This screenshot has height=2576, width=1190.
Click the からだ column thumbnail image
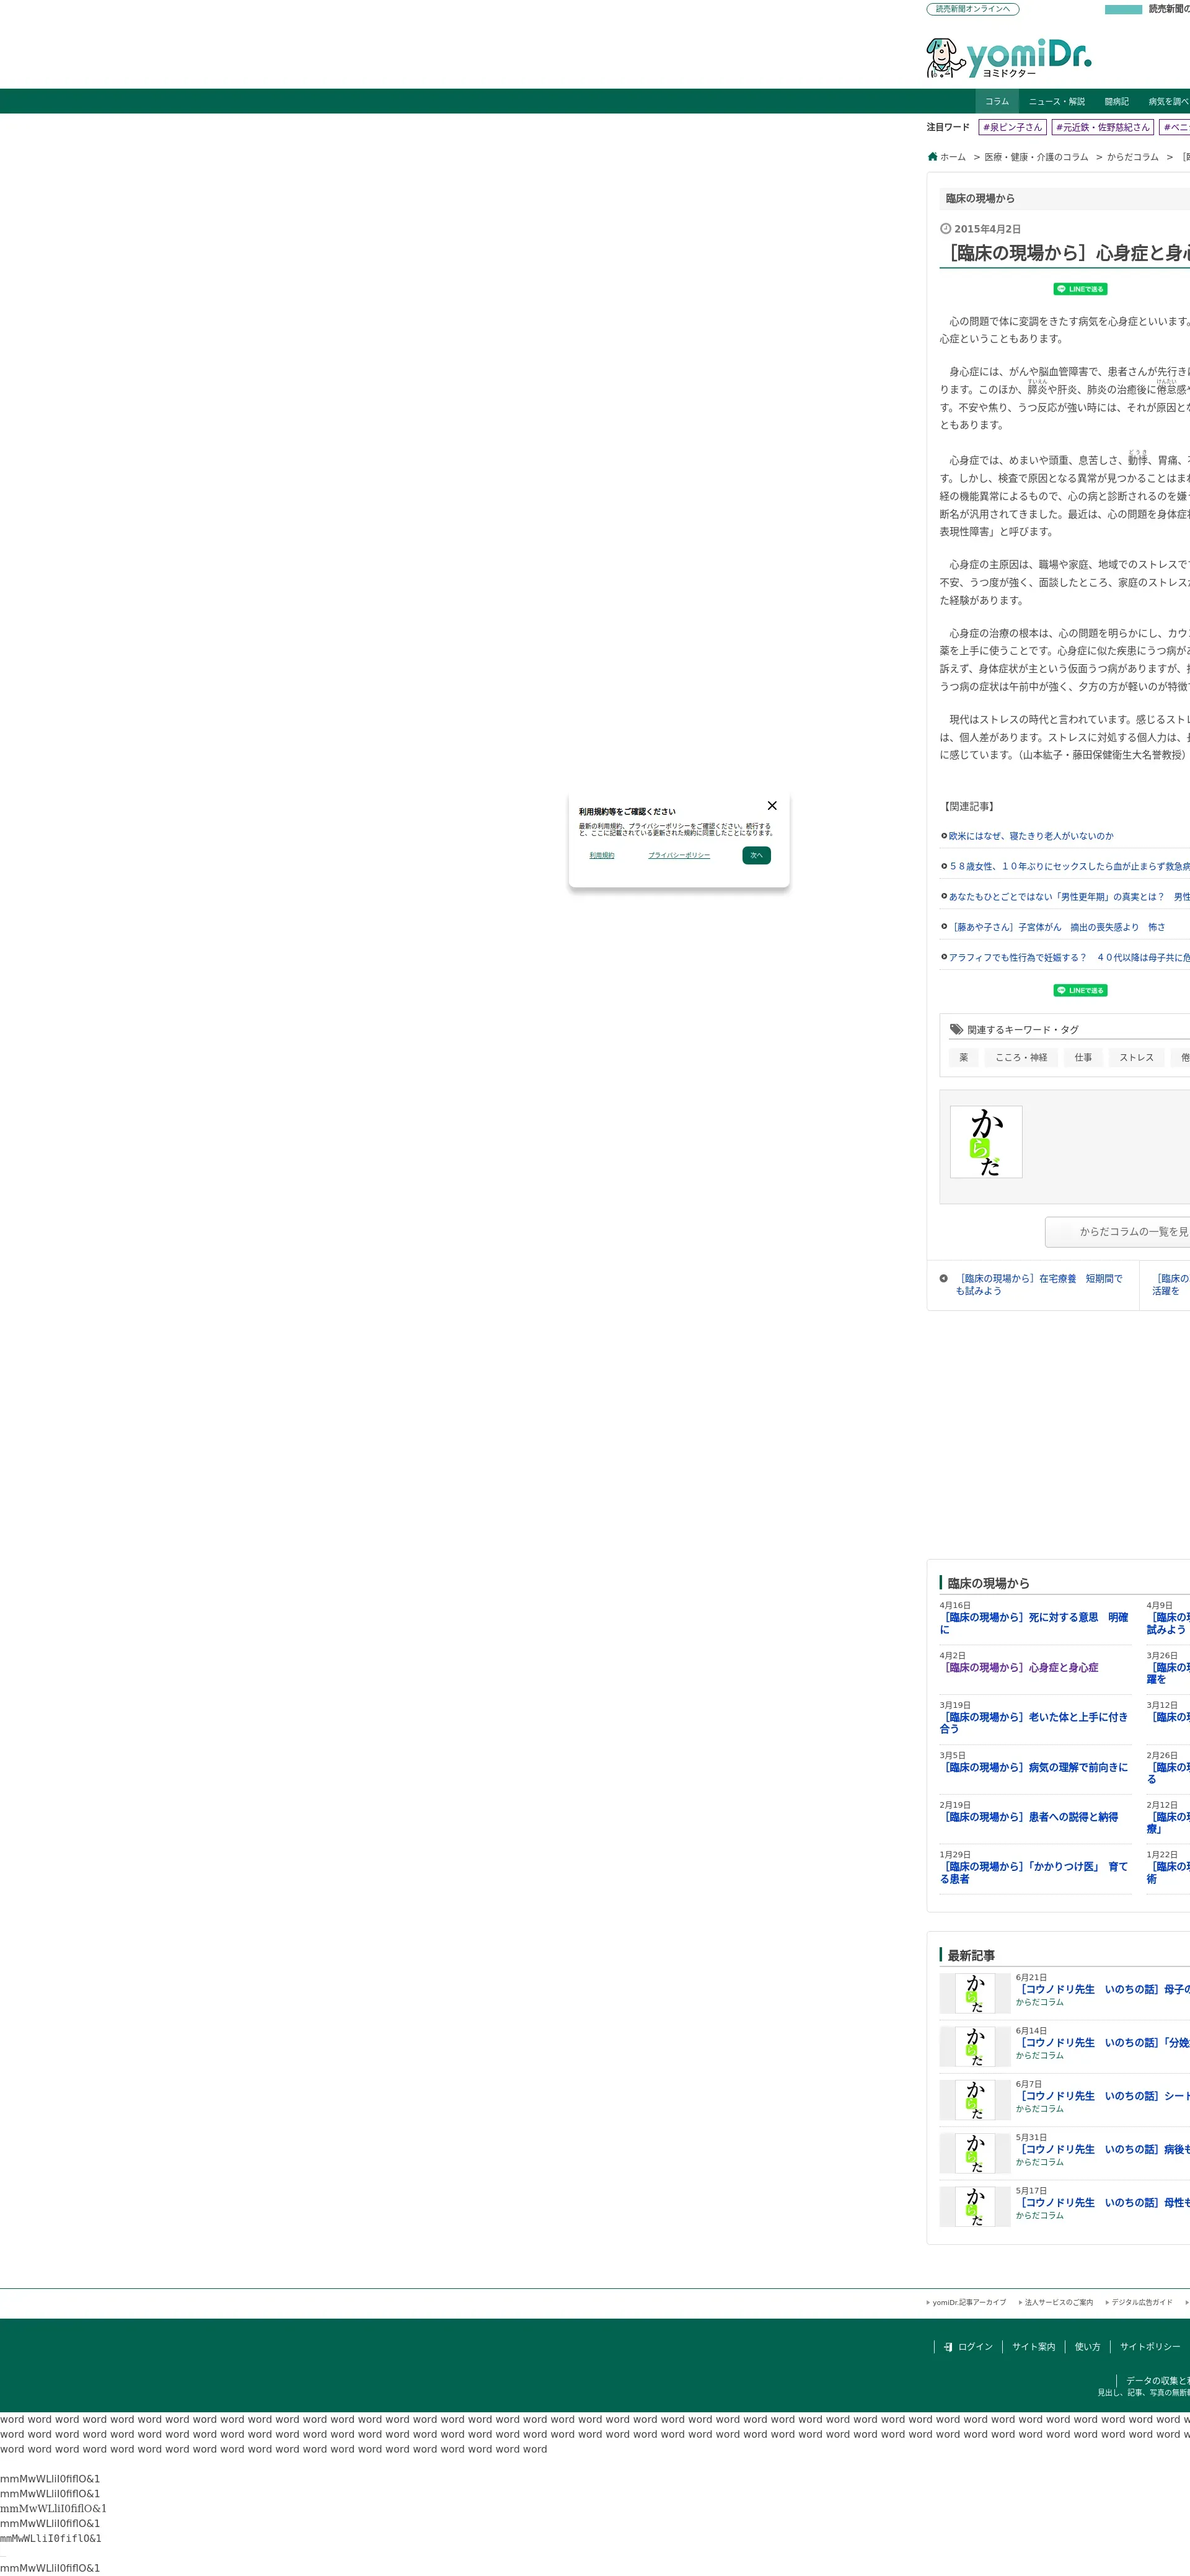pos(985,1142)
